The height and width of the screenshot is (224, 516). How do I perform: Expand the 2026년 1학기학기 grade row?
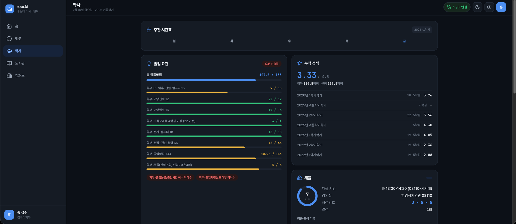tap(364, 95)
